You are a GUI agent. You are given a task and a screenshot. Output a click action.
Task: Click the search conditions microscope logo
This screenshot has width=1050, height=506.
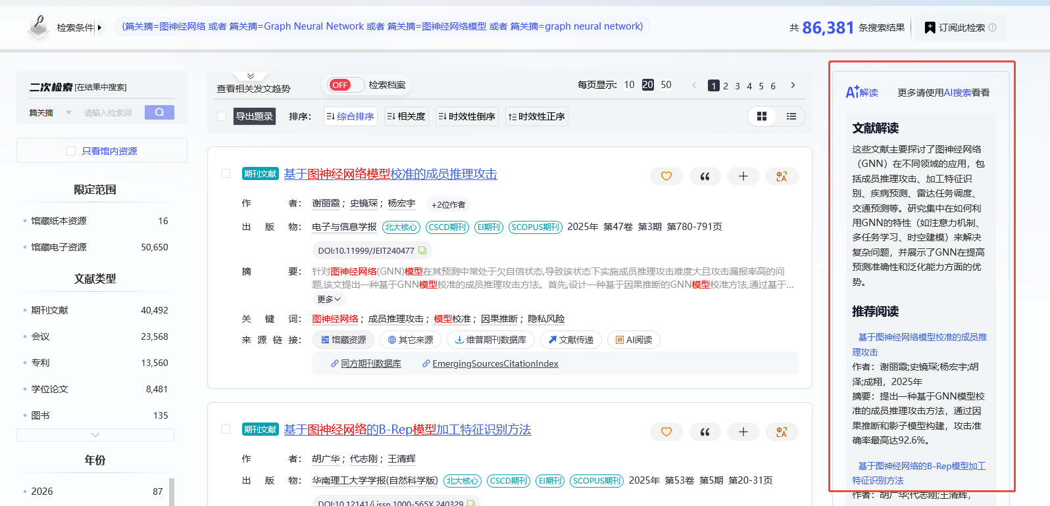[x=38, y=26]
